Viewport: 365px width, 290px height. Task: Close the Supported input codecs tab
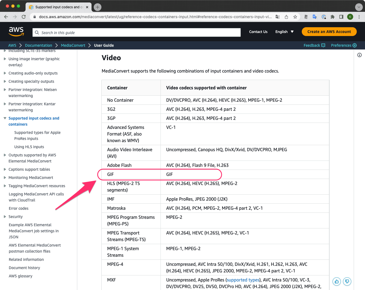tap(87, 7)
